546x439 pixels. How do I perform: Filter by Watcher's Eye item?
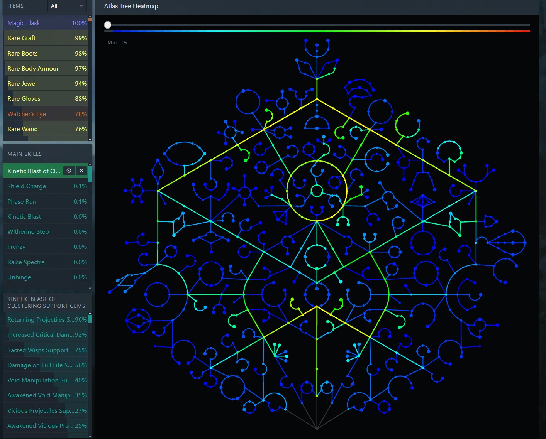pyautogui.click(x=46, y=114)
